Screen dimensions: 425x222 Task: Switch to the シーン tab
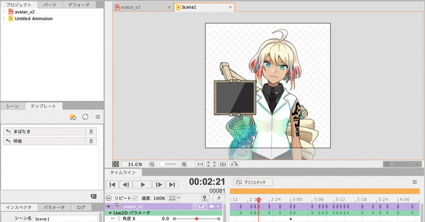(12, 106)
